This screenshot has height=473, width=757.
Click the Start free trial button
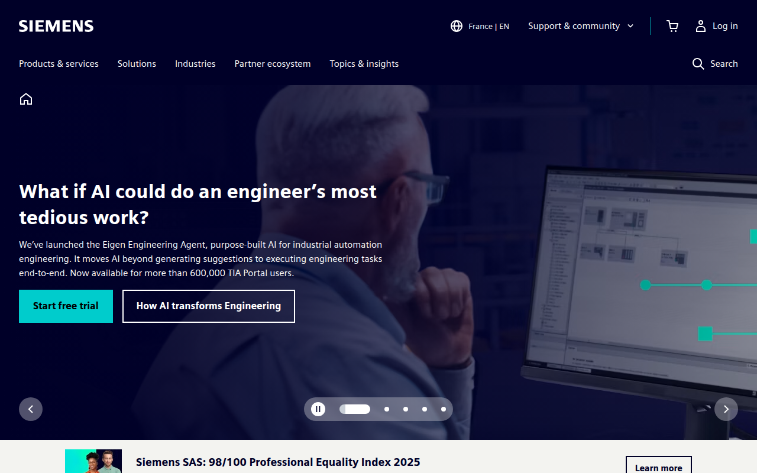(x=66, y=306)
